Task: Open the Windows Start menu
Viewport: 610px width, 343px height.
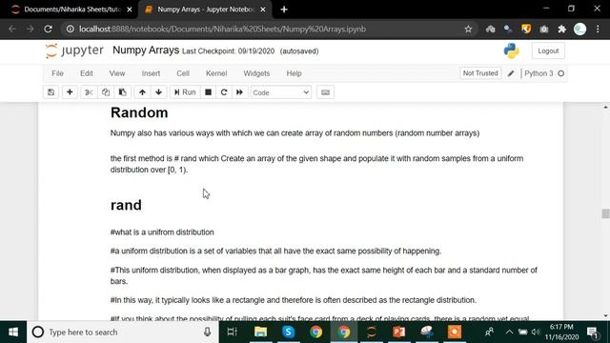Action: tap(13, 333)
